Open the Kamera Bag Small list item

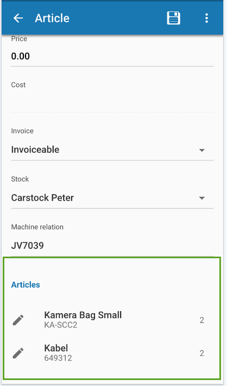[112, 320]
